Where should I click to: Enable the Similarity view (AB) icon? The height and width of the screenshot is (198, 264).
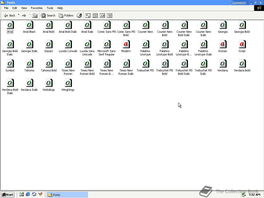(x=102, y=16)
